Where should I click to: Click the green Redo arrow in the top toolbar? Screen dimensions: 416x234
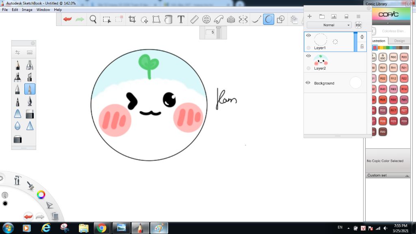pyautogui.click(x=80, y=19)
